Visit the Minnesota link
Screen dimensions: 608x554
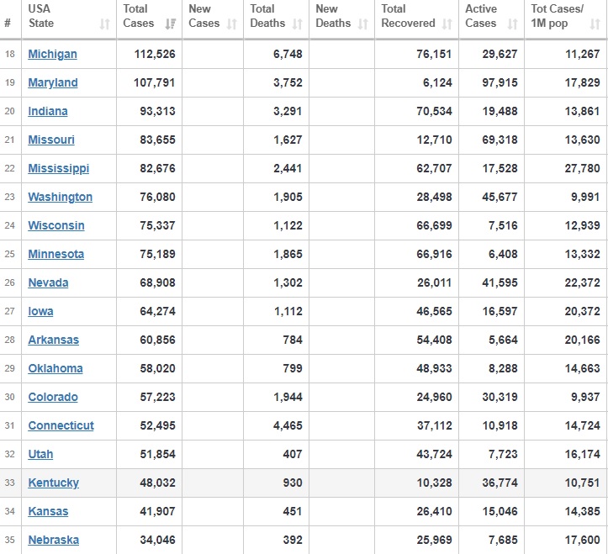click(56, 254)
